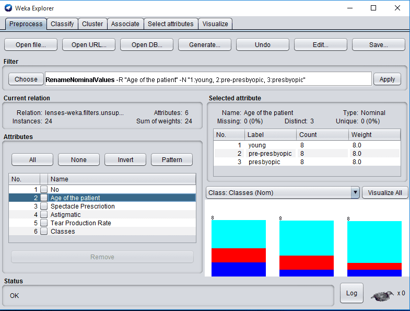The height and width of the screenshot is (311, 410).
Task: Click cyan segment of the young bar
Action: (x=239, y=234)
